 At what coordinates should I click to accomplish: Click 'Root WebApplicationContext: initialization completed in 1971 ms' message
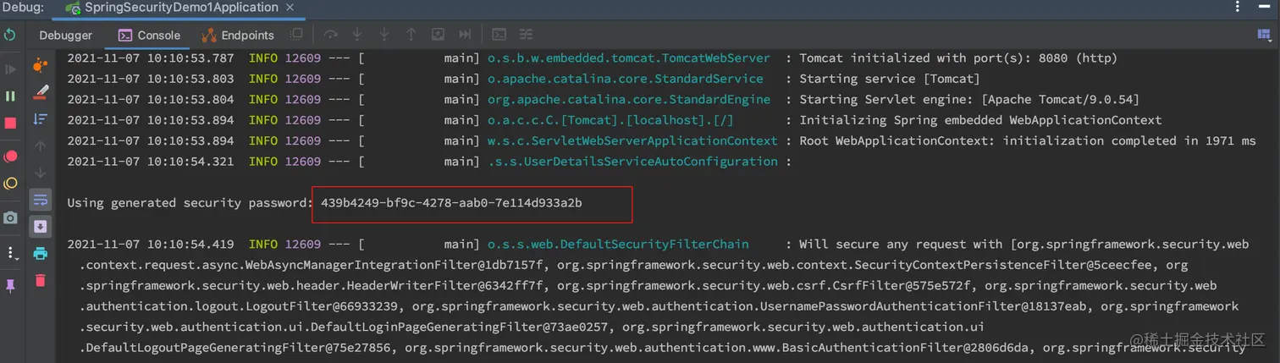[x=1028, y=140]
